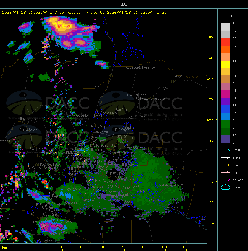Click the current legend label
Viewport: 248px width, 251px height.
click(x=239, y=188)
